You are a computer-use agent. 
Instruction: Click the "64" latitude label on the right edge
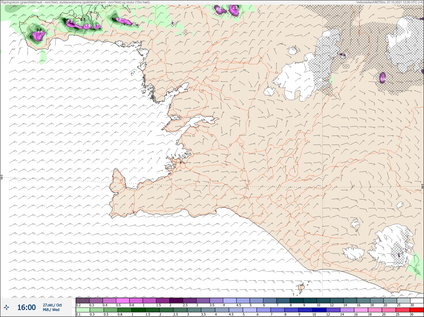coord(422,187)
